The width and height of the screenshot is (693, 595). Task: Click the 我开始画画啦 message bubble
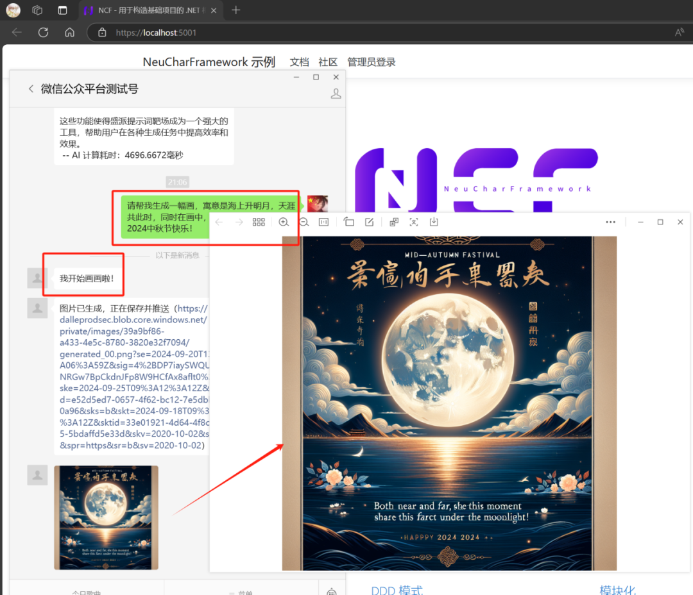tap(87, 278)
